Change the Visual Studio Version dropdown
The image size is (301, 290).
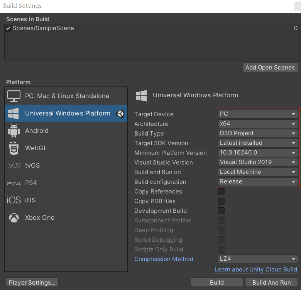258,163
